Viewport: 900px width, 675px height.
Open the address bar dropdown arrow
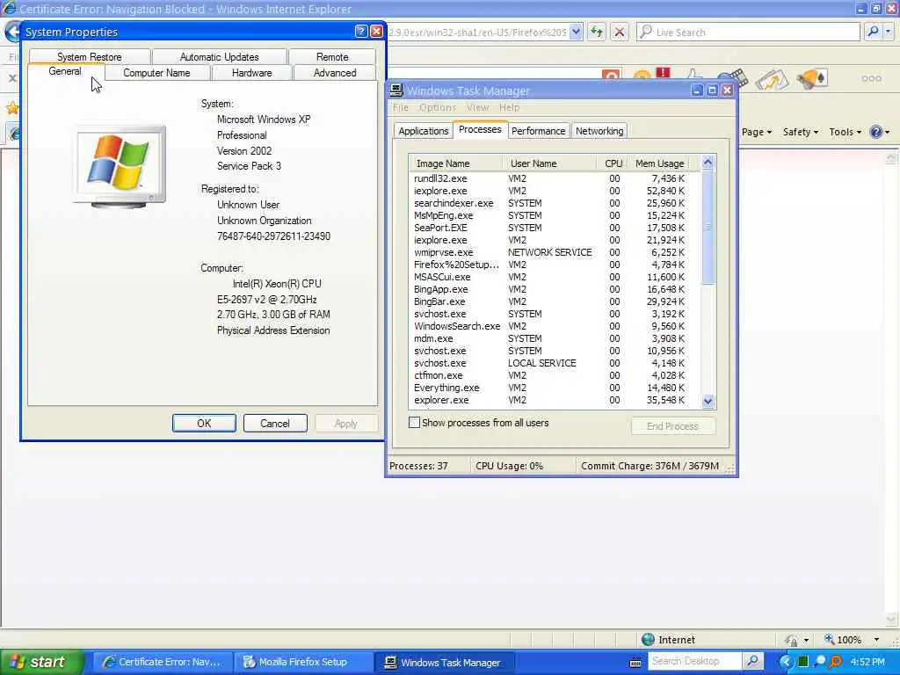coord(576,33)
